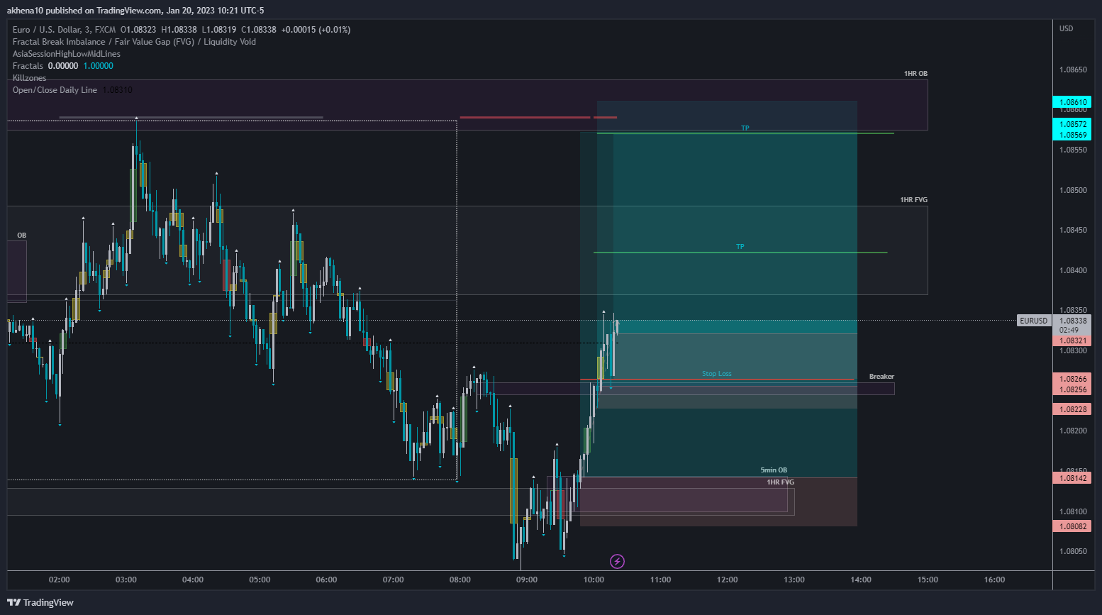Click the 02:00 time axis label
Viewport: 1102px width, 615px height.
point(60,580)
